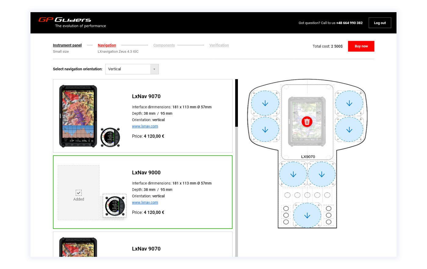Click the LX9070 label on panel
The height and width of the screenshot is (269, 427).
(x=308, y=157)
